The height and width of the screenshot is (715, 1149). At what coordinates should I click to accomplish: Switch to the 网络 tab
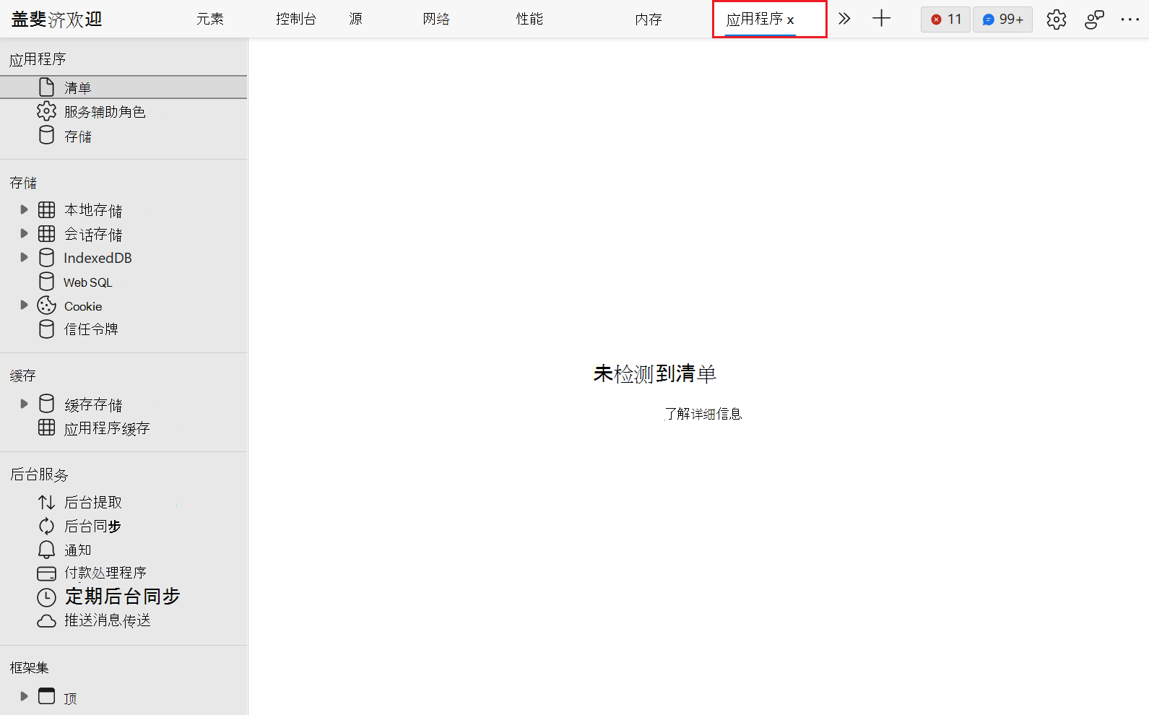(436, 19)
